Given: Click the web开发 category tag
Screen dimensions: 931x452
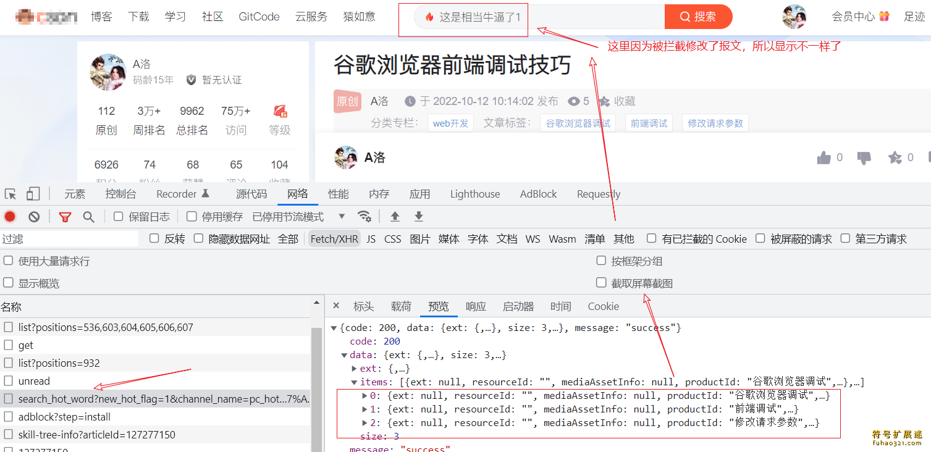Looking at the screenshot, I should [x=450, y=123].
